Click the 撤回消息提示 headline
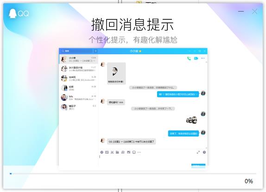The height and width of the screenshot is (192, 266). (x=133, y=25)
